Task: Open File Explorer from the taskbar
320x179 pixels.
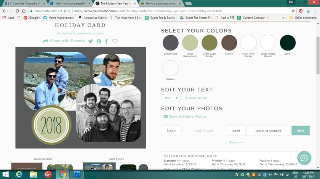Action: tap(34, 174)
